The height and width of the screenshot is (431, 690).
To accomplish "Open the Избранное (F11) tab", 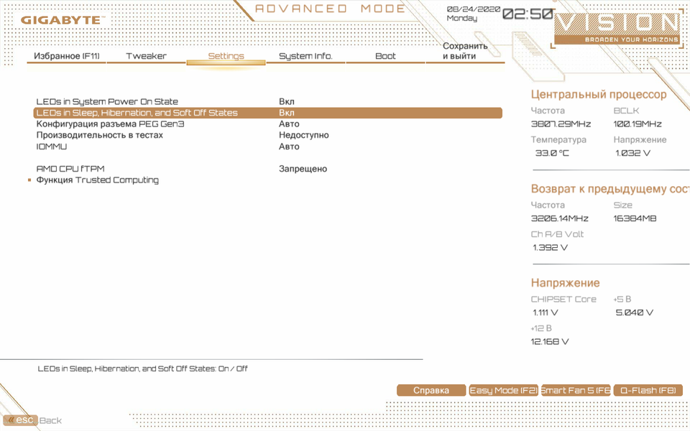I will (67, 56).
